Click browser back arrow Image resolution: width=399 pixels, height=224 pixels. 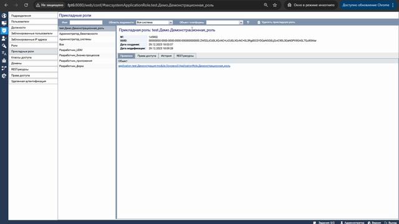click(6, 5)
